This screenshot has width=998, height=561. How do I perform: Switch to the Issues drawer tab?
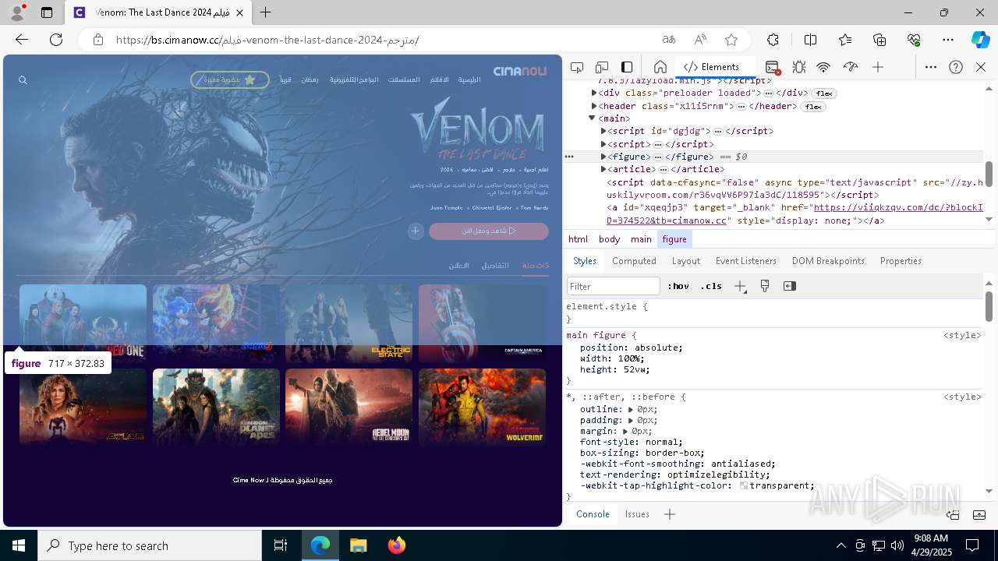tap(637, 514)
